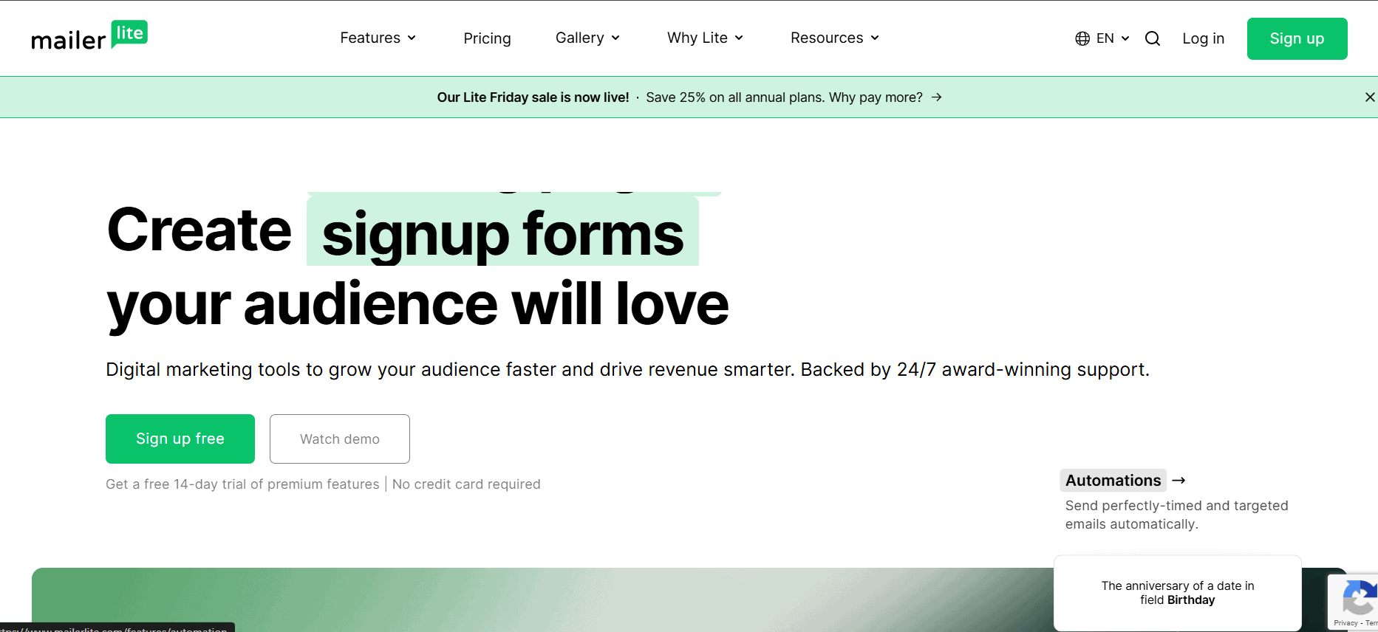This screenshot has width=1378, height=632.
Task: Go to the Pricing page
Action: (x=487, y=38)
